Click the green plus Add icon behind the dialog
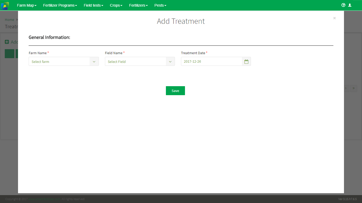 7,42
